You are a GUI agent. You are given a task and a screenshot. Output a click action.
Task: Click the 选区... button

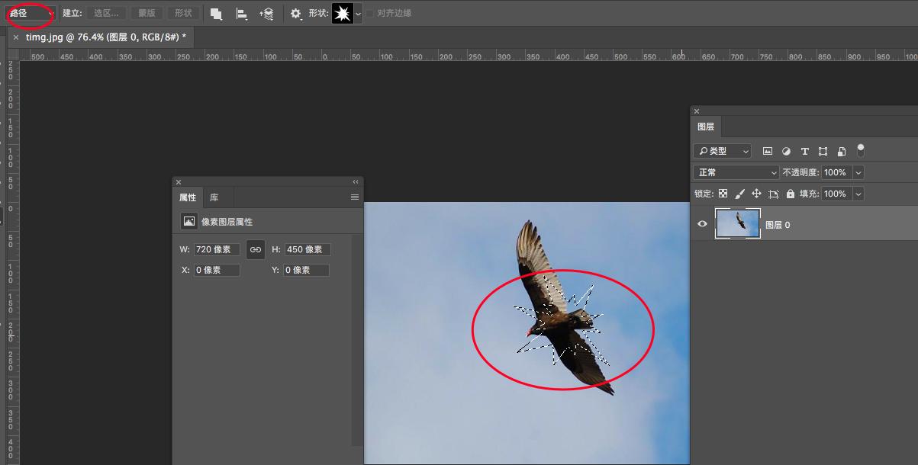(x=105, y=14)
